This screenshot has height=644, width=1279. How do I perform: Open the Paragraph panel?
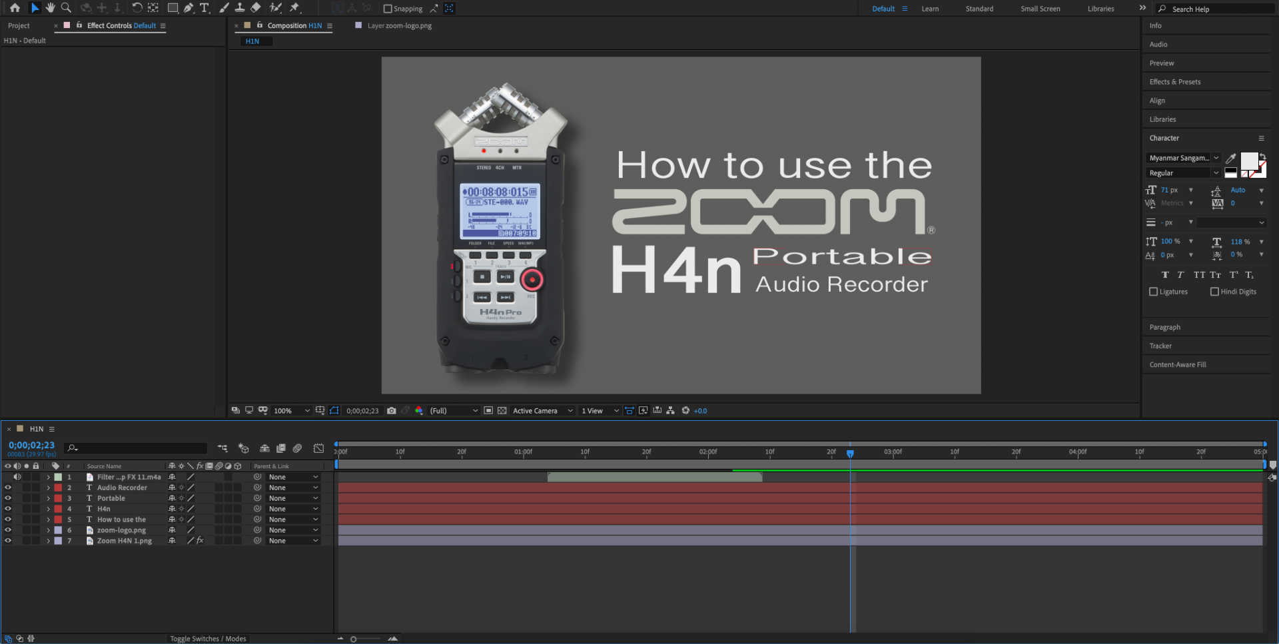1164,327
